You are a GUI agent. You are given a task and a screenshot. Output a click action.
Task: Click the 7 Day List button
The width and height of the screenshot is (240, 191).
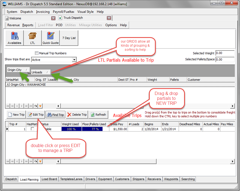69,38
